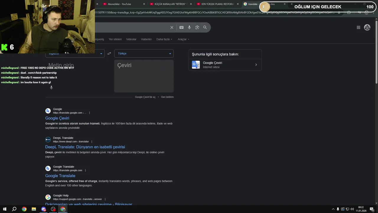Open Windows taskbar search
This screenshot has width=378, height=213.
pyautogui.click(x=14, y=209)
